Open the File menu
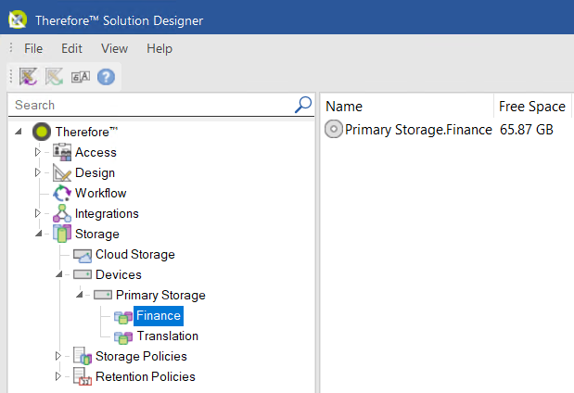The width and height of the screenshot is (574, 393). coord(33,48)
